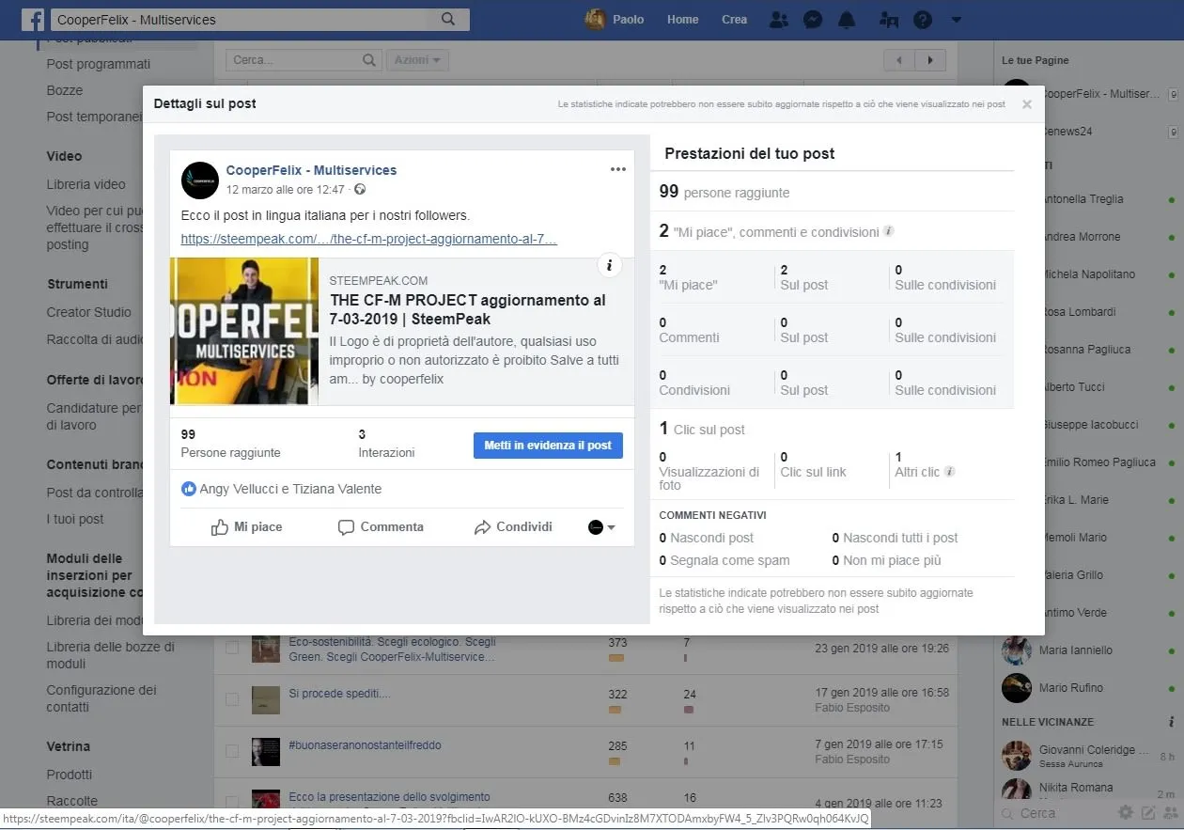
Task: Open Post programmati in left sidebar
Action: (x=99, y=64)
